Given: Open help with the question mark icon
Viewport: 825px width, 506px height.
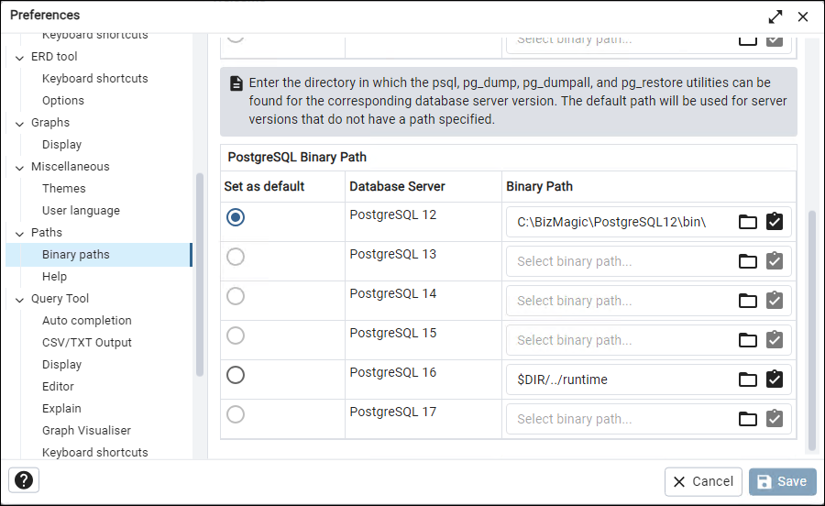Looking at the screenshot, I should click(24, 480).
